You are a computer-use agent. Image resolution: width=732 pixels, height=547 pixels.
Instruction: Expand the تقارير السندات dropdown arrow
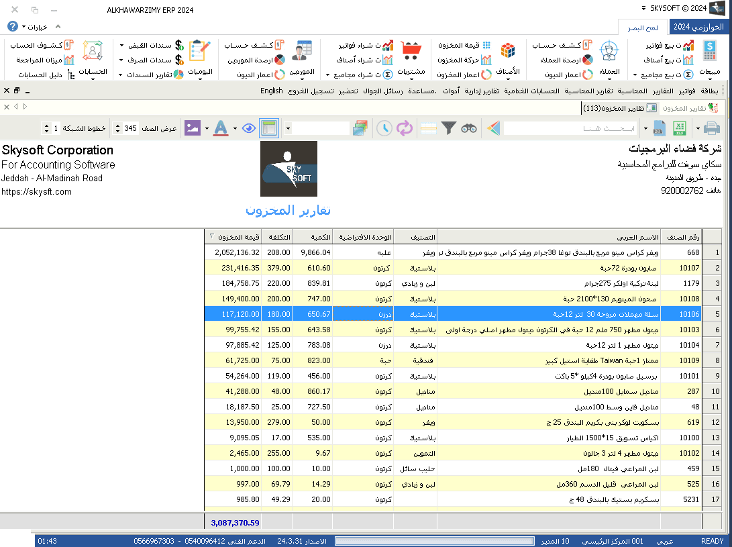coord(121,74)
